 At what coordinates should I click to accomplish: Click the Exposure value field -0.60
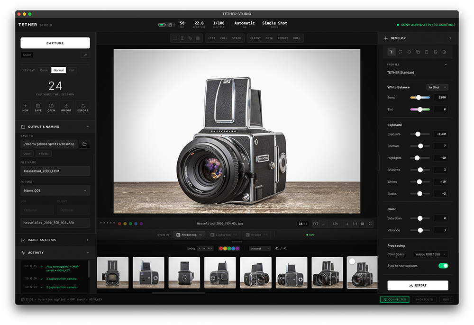pos(440,134)
